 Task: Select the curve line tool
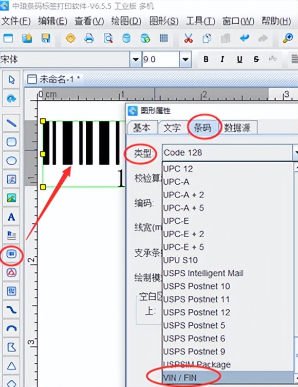coord(11,310)
